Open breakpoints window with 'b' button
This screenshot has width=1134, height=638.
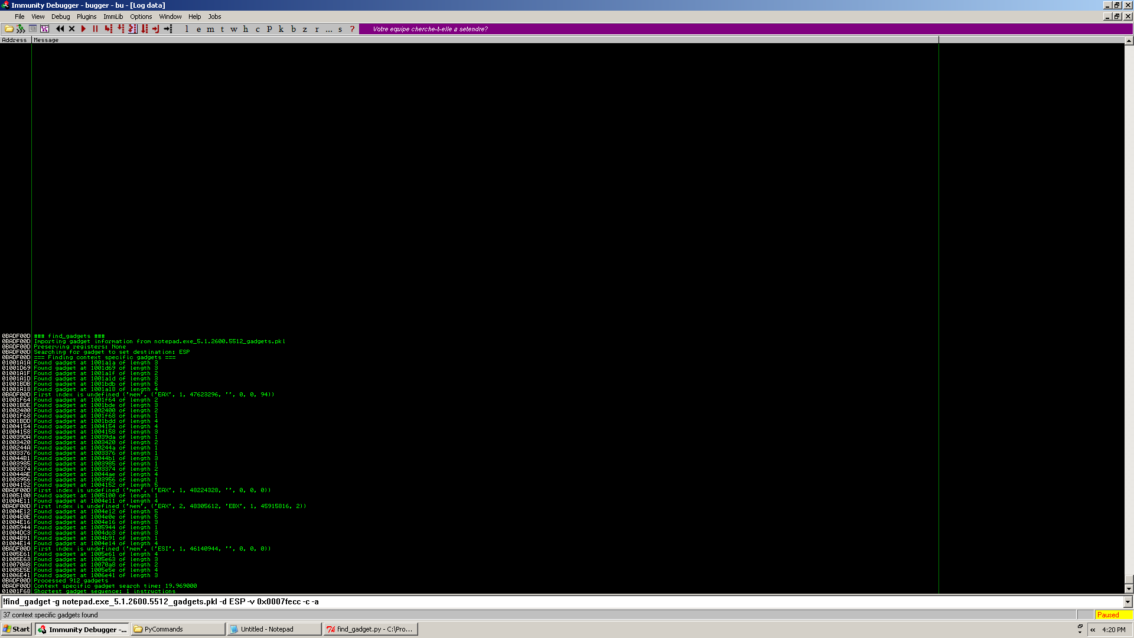293,29
